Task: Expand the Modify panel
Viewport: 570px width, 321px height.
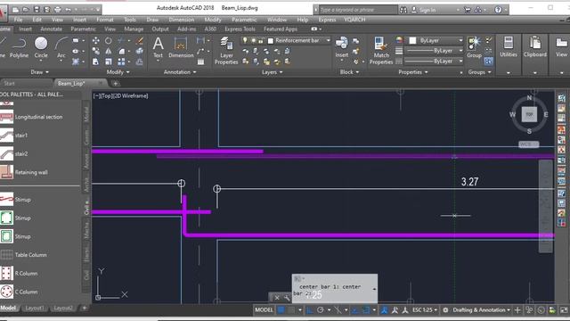Action: [x=118, y=72]
